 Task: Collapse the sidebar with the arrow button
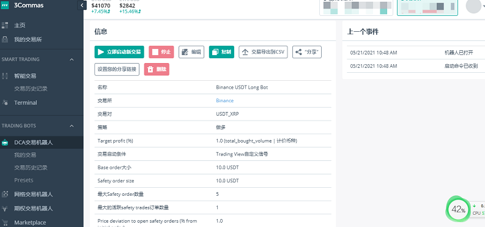pyautogui.click(x=82, y=6)
